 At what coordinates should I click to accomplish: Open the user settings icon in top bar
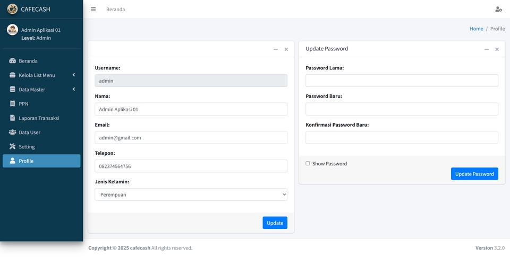coord(498,9)
